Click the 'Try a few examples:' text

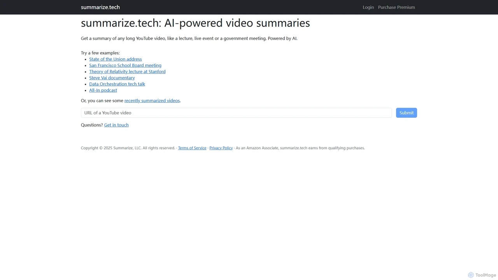[100, 53]
